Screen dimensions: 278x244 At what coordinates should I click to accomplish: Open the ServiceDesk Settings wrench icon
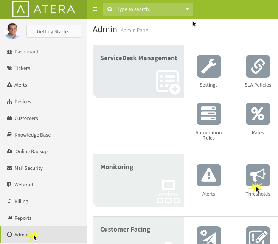209,66
